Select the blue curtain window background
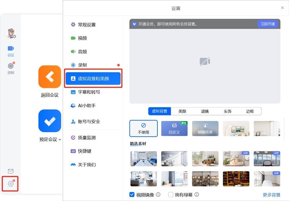Viewport: 289px width, 201px height. 174,179
